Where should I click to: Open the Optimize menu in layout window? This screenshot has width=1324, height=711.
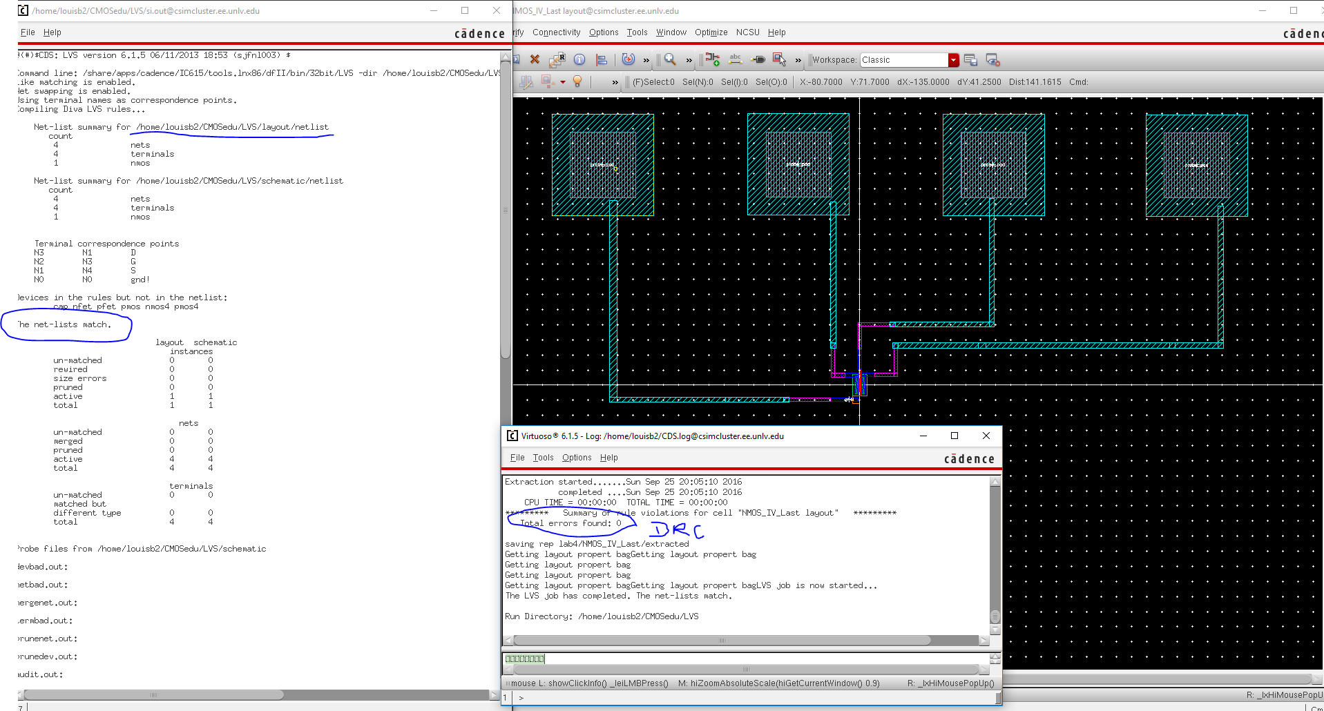711,32
